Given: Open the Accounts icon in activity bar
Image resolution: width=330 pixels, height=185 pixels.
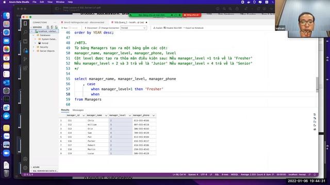Looking at the screenshot, I should click(x=25, y=159).
